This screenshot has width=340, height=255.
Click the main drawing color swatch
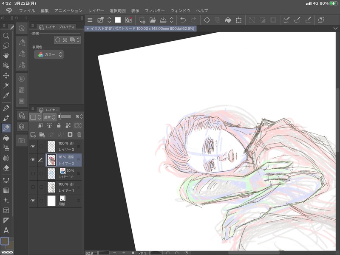[5, 241]
